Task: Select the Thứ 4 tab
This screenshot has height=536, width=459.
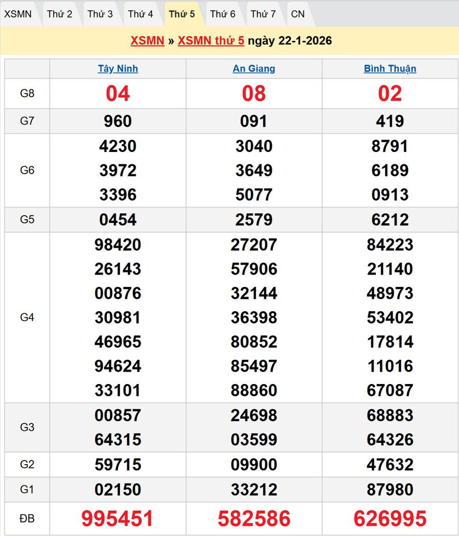Action: 141,14
